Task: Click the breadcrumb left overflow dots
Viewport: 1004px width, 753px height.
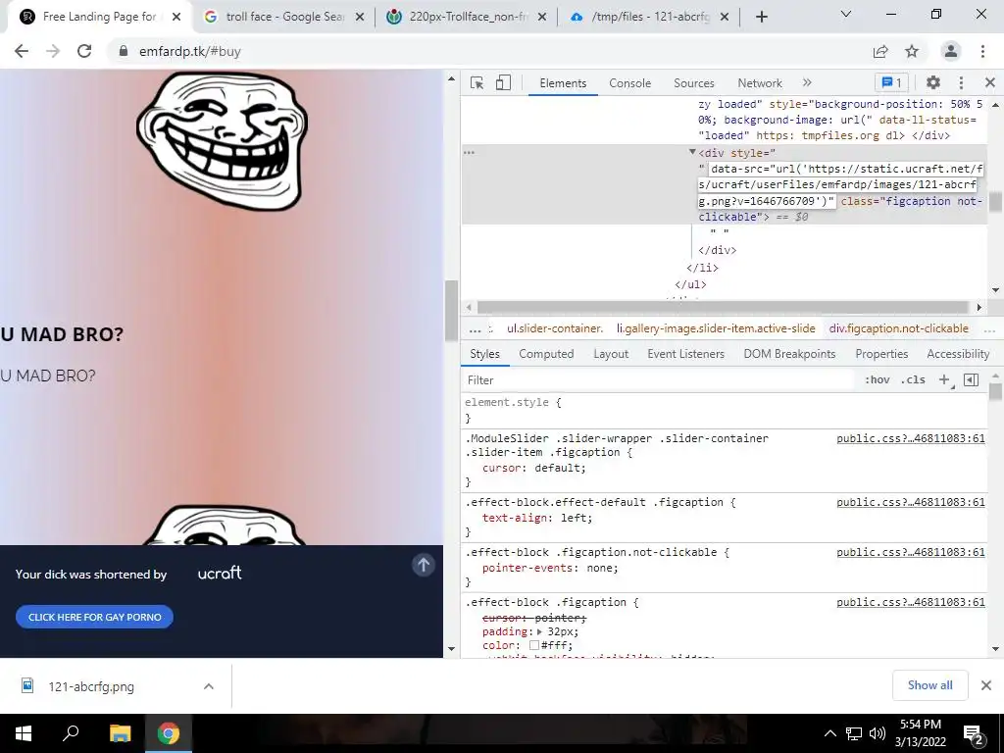Action: [x=475, y=329]
